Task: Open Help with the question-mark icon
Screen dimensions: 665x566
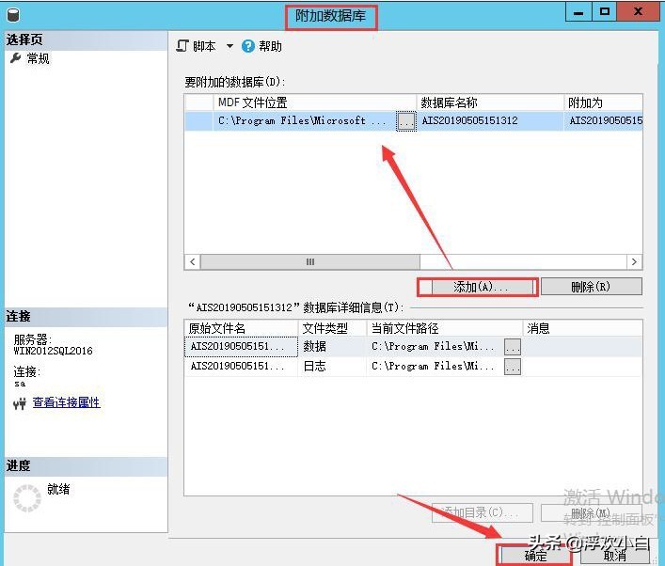Action: 247,46
